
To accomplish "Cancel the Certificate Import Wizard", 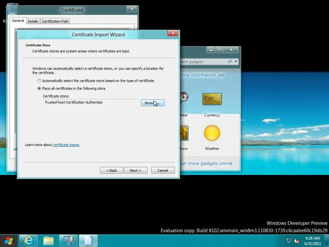I will (x=163, y=170).
